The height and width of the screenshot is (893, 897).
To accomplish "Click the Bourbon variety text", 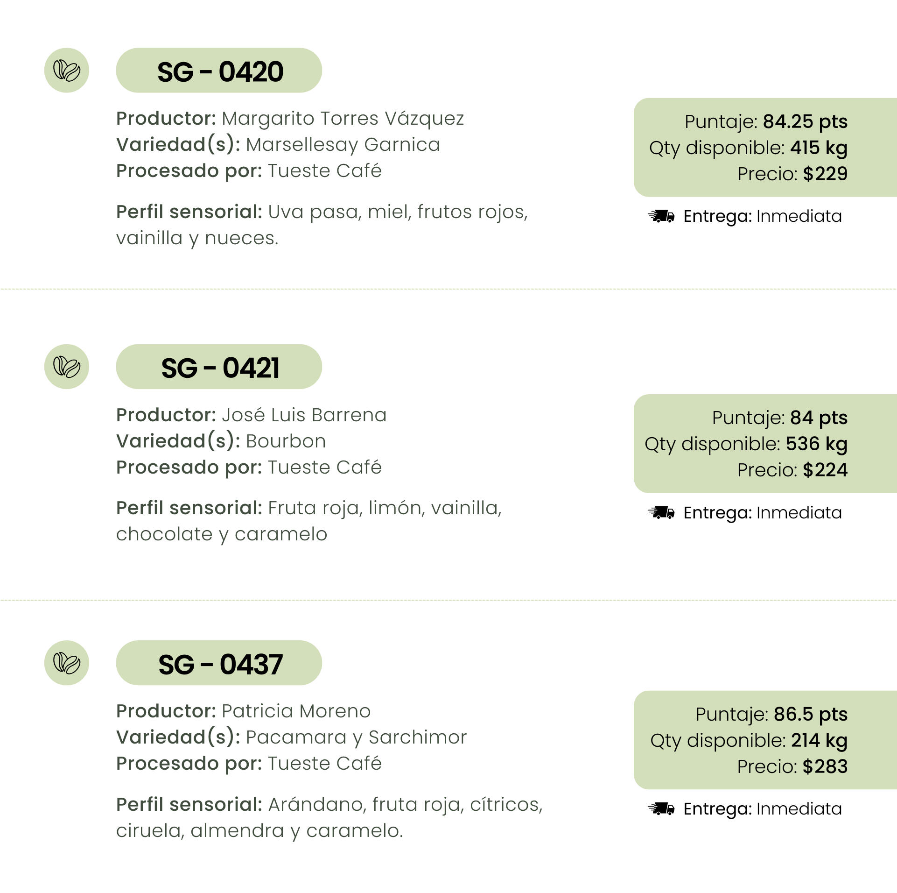I will pyautogui.click(x=286, y=441).
